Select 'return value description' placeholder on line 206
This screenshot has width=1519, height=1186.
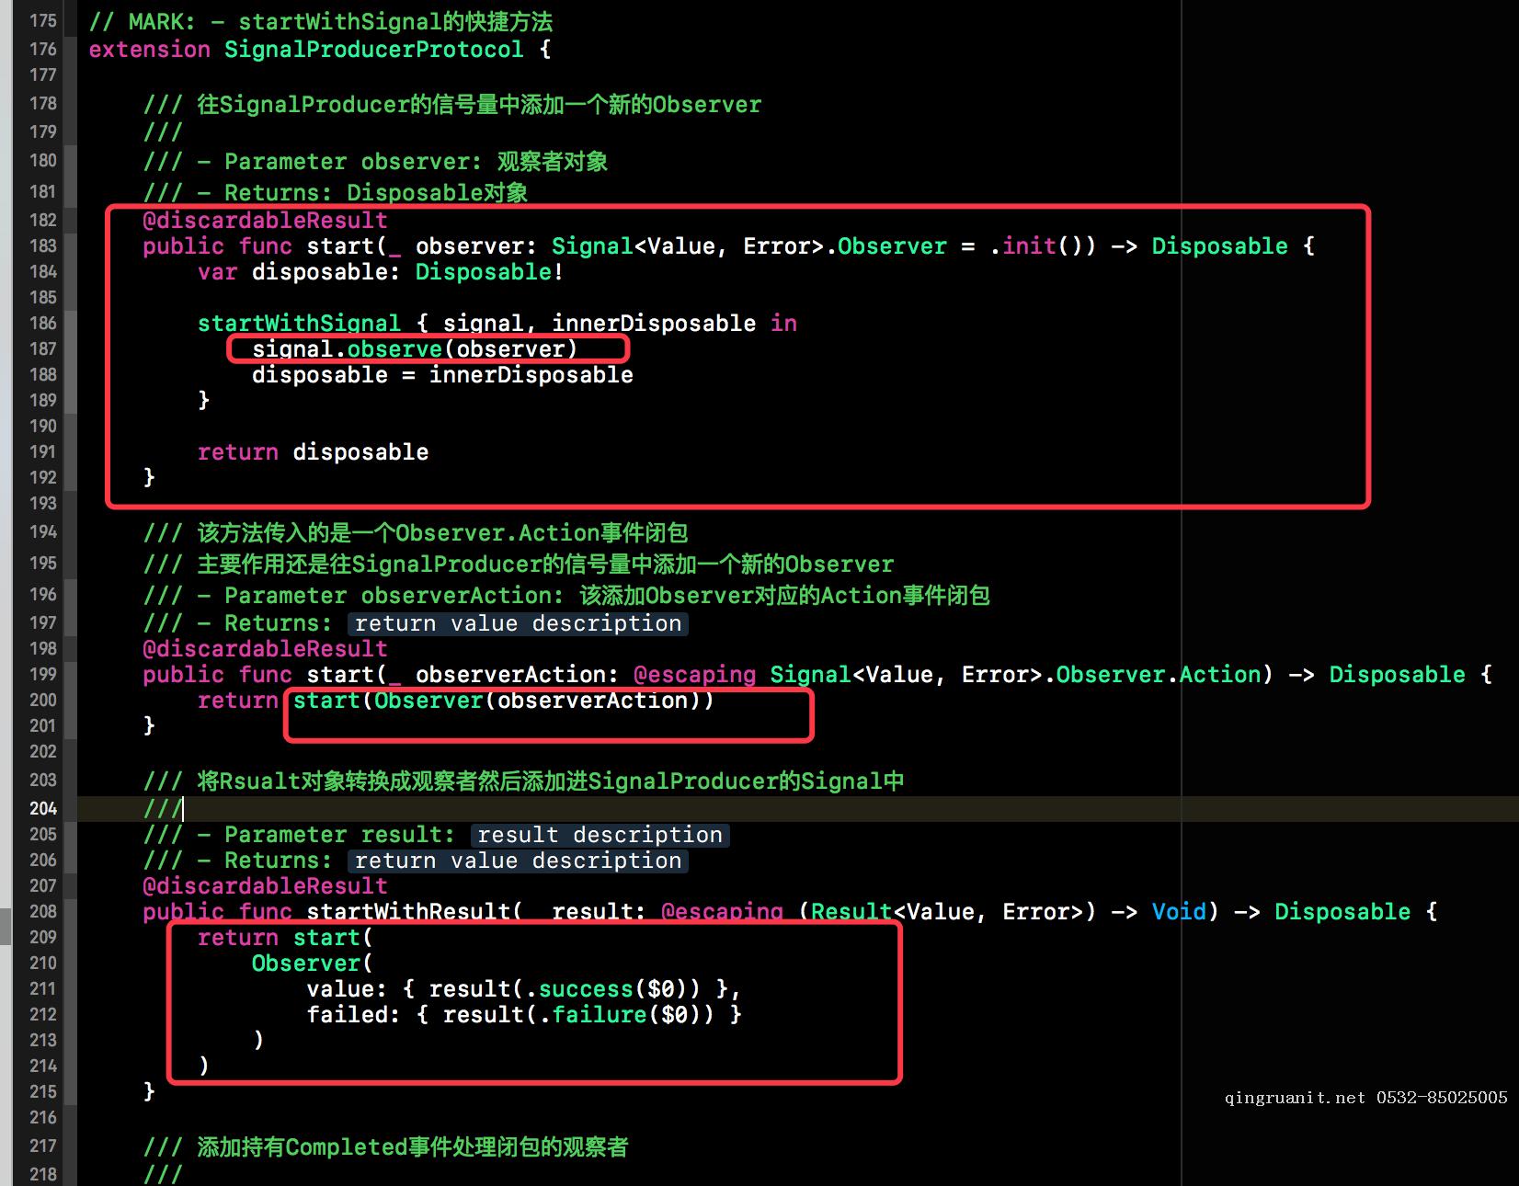518,861
